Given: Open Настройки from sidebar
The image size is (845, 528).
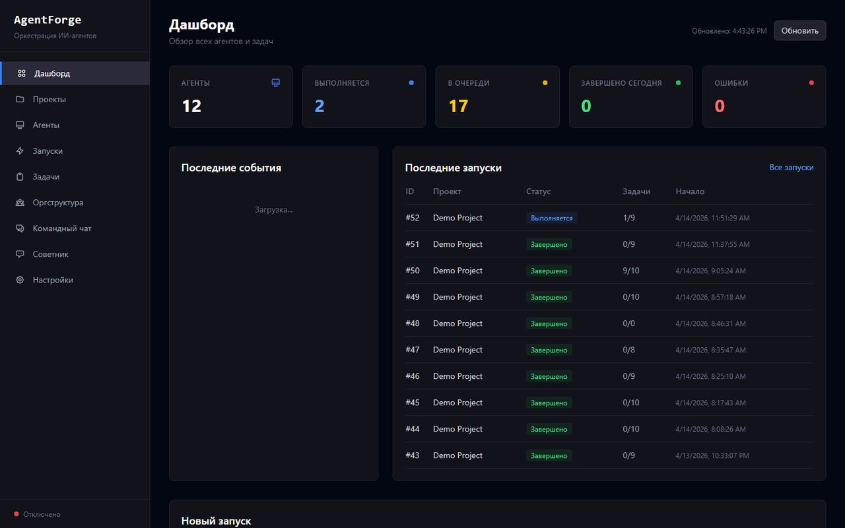Looking at the screenshot, I should [x=75, y=280].
